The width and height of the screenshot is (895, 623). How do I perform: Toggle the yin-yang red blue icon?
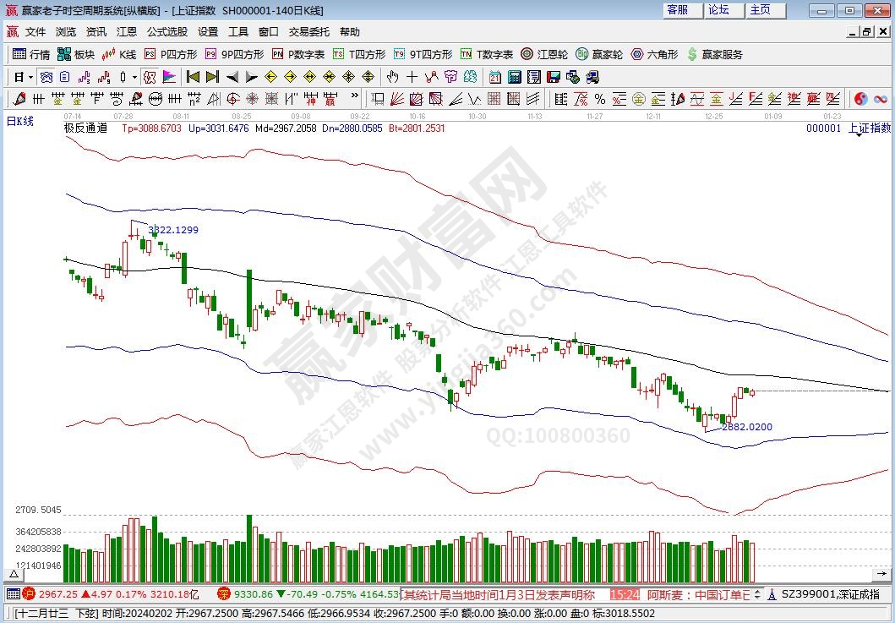tap(860, 99)
